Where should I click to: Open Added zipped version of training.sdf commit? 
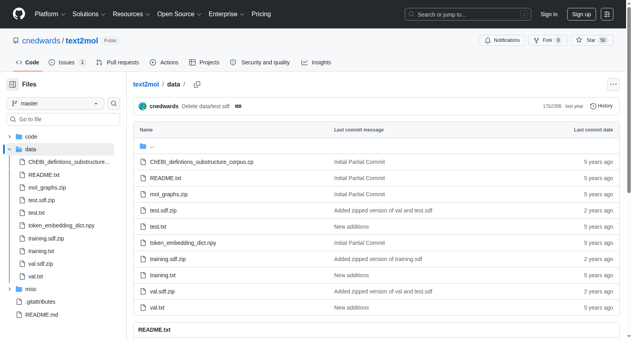click(378, 259)
